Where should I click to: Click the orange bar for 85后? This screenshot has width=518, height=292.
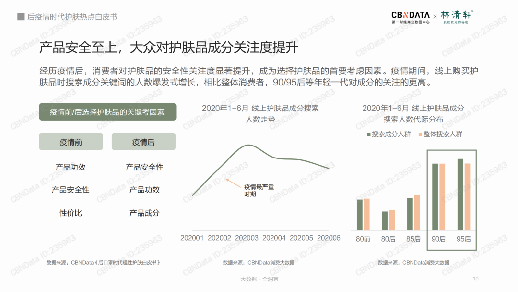pyautogui.click(x=417, y=213)
